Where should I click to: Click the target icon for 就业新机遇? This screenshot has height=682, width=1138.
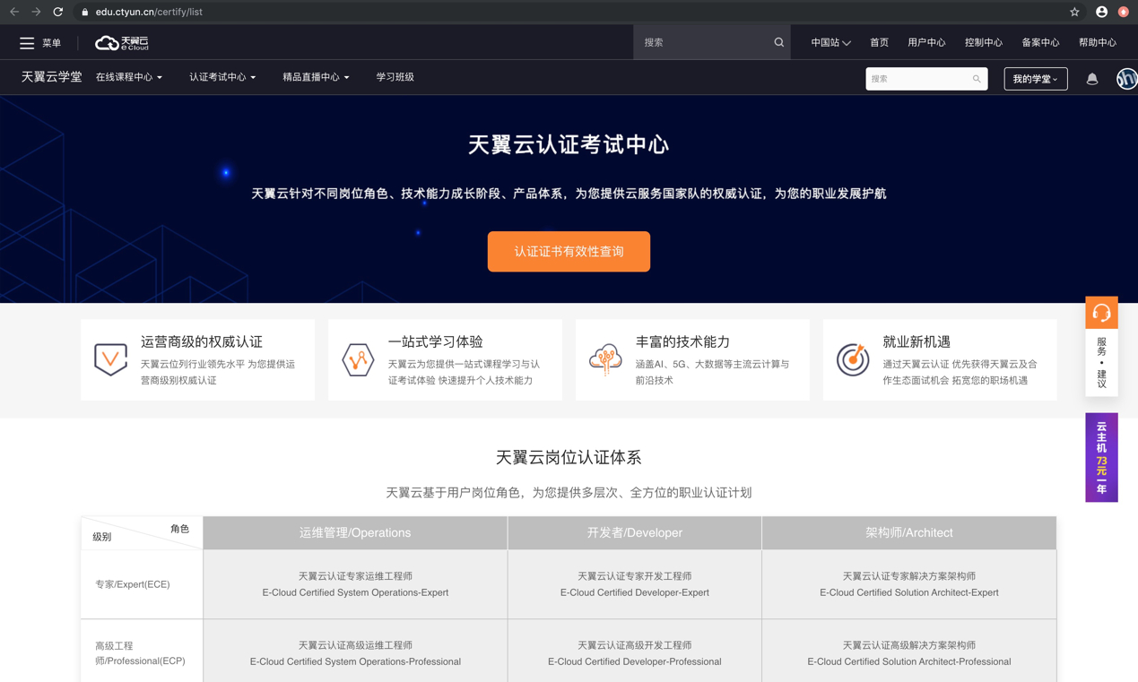coord(853,359)
